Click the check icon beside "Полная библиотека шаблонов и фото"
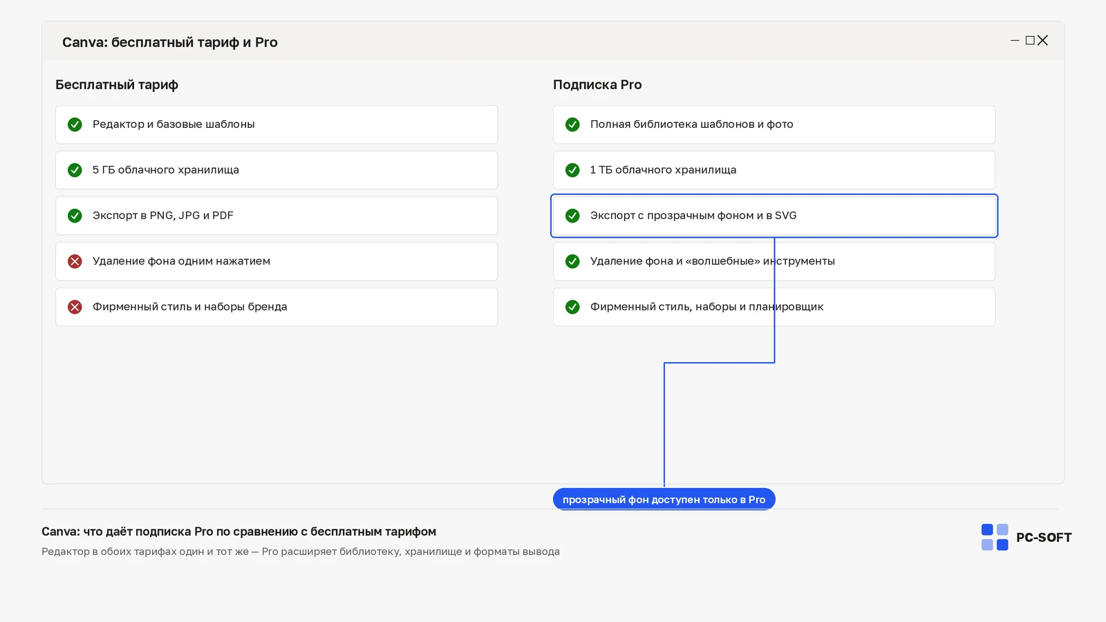The width and height of the screenshot is (1106, 622). [572, 124]
